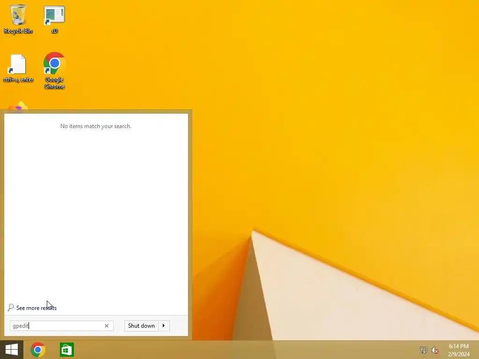Viewport: 479px width, 359px height.
Task: Clear the gpedit search text with X
Action: (x=107, y=326)
